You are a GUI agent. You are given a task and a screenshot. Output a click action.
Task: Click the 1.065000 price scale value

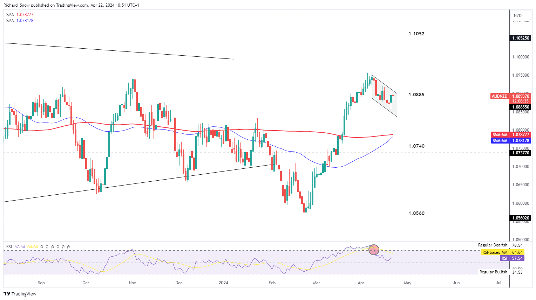521,185
